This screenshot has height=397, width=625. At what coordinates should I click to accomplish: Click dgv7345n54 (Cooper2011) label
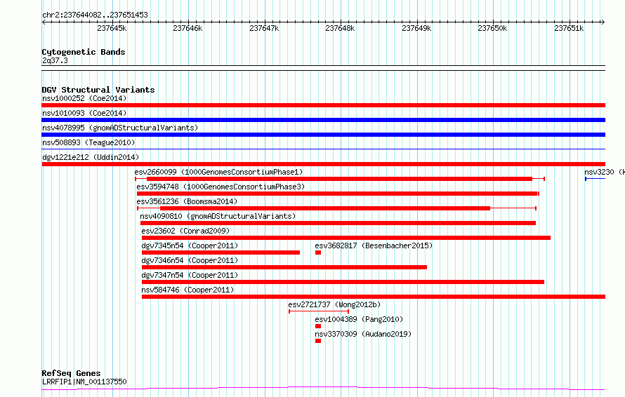click(190, 245)
